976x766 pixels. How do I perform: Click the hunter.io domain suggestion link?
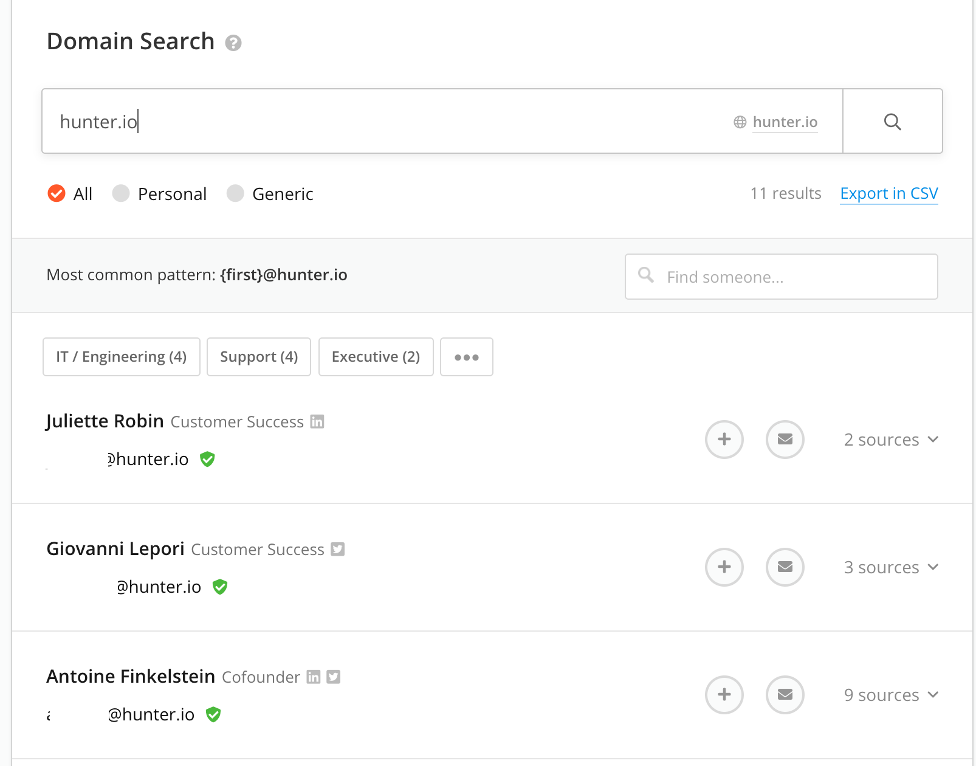coord(785,122)
